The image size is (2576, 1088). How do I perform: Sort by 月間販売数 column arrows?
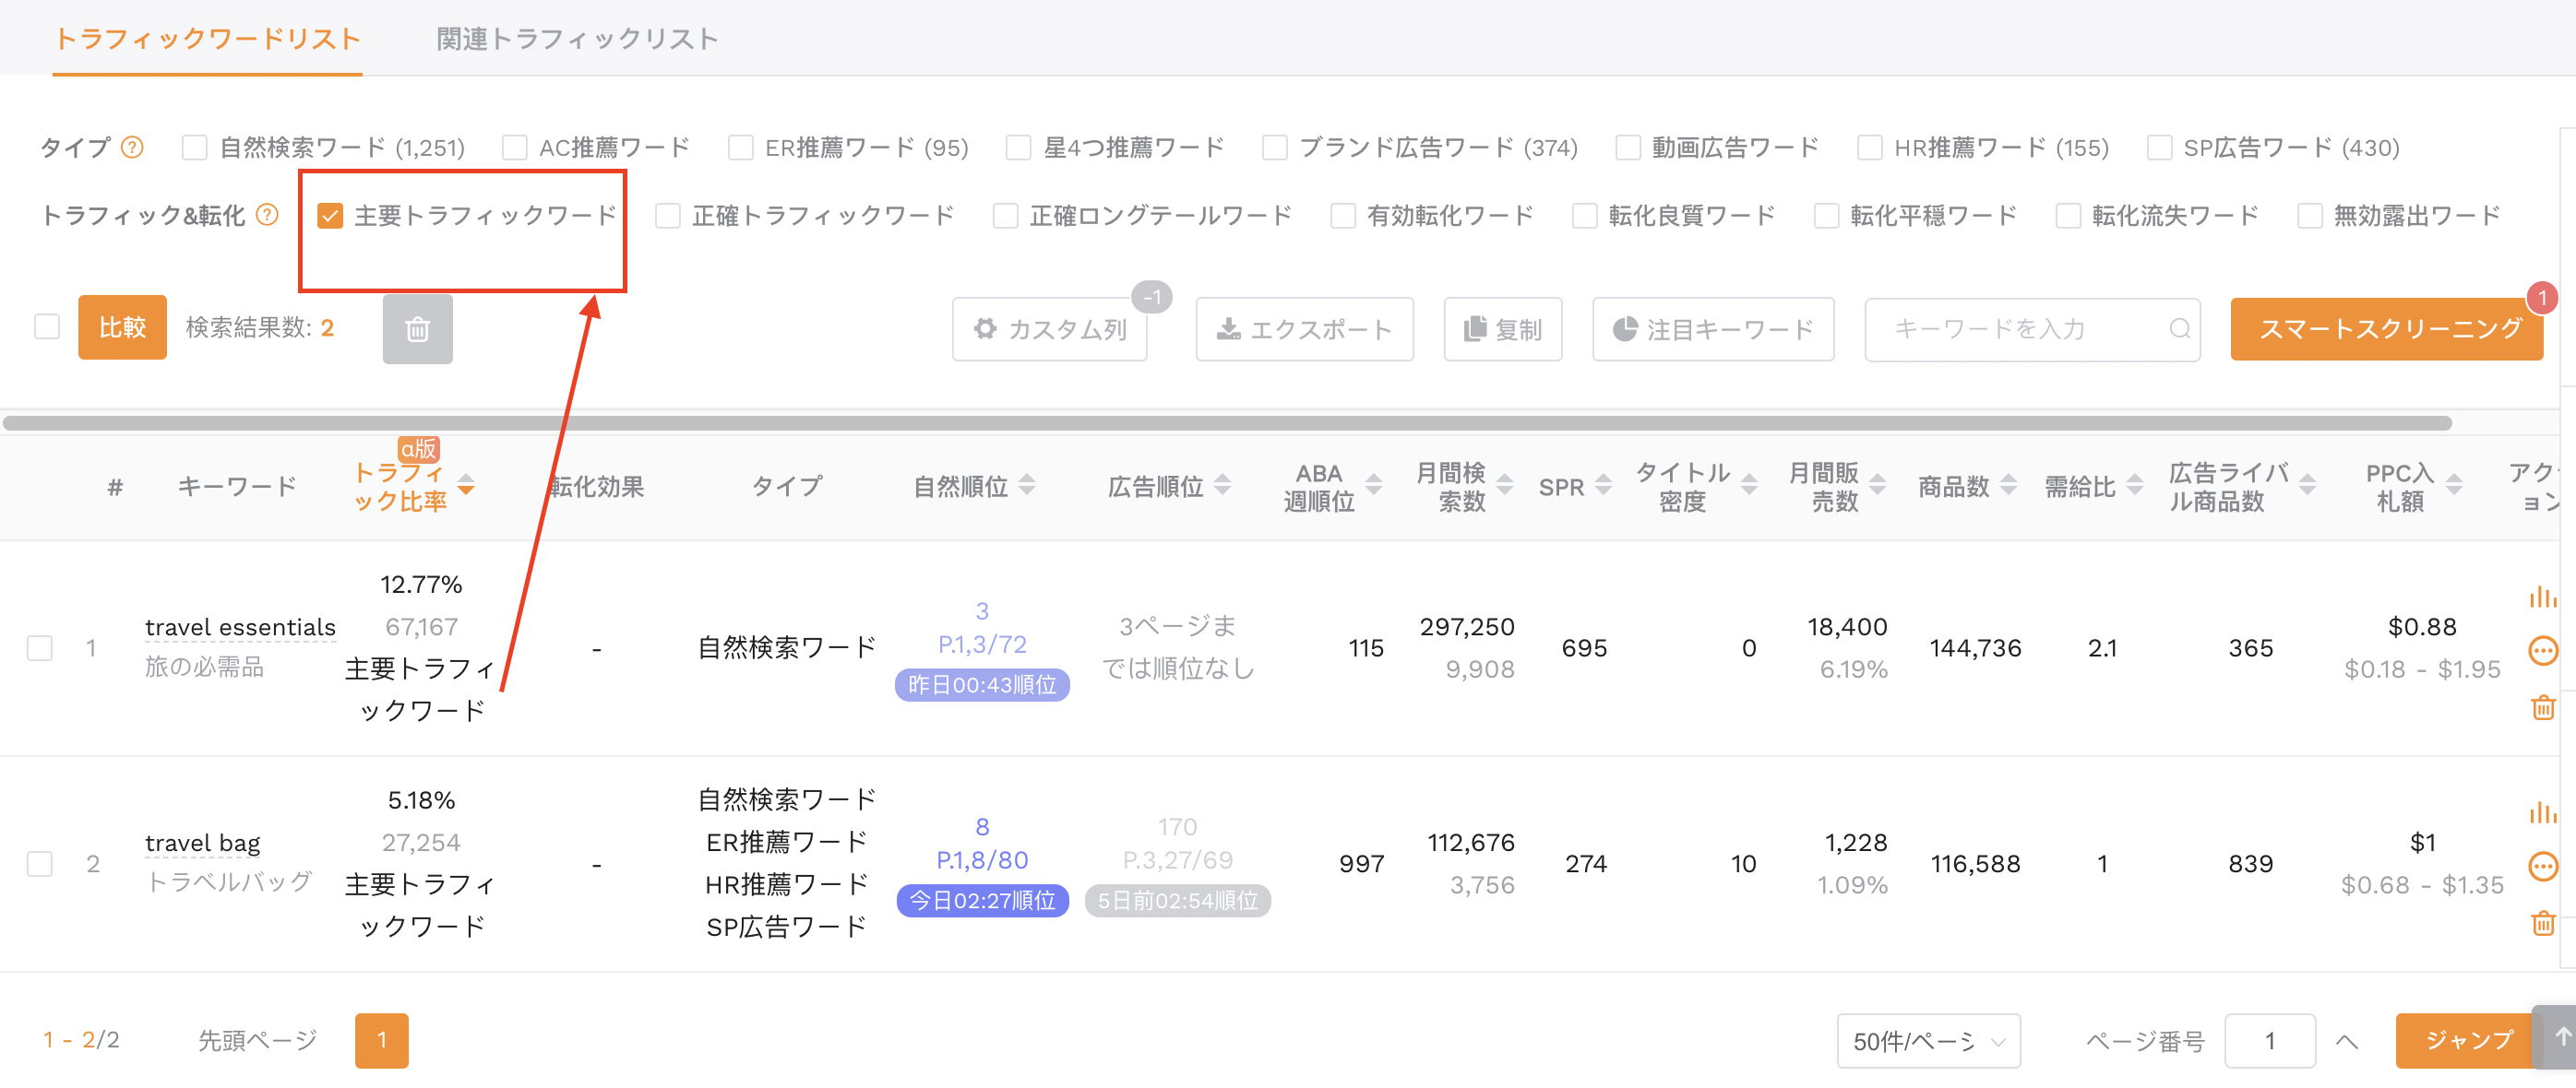[1876, 486]
